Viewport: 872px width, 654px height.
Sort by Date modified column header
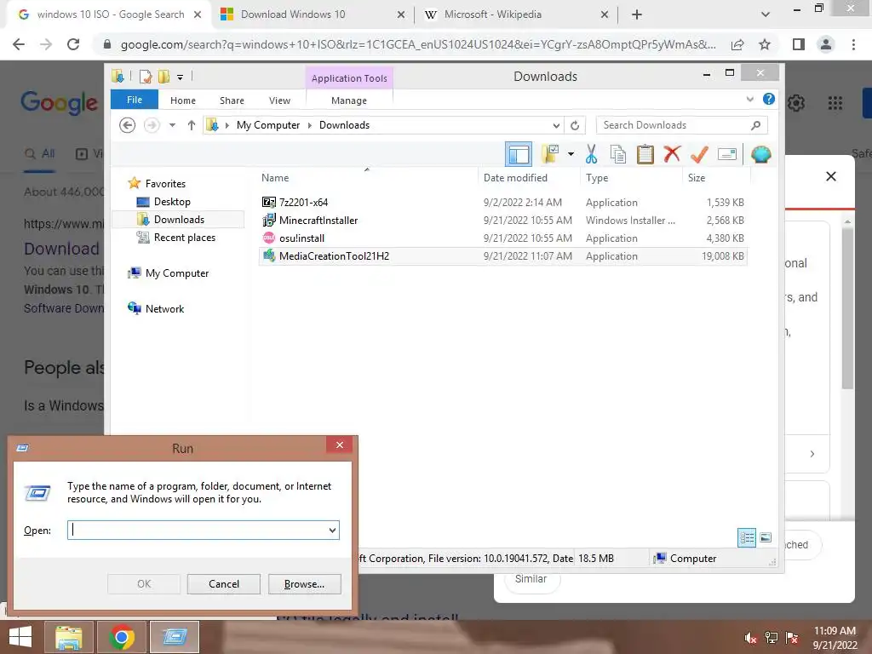pos(528,177)
